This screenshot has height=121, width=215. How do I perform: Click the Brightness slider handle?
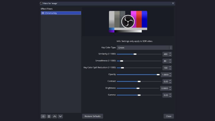pyautogui.click(x=138, y=88)
